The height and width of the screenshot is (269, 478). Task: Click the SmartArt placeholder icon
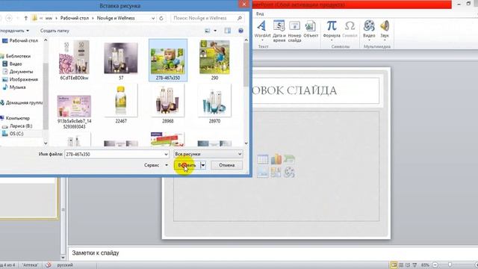pyautogui.click(x=289, y=159)
